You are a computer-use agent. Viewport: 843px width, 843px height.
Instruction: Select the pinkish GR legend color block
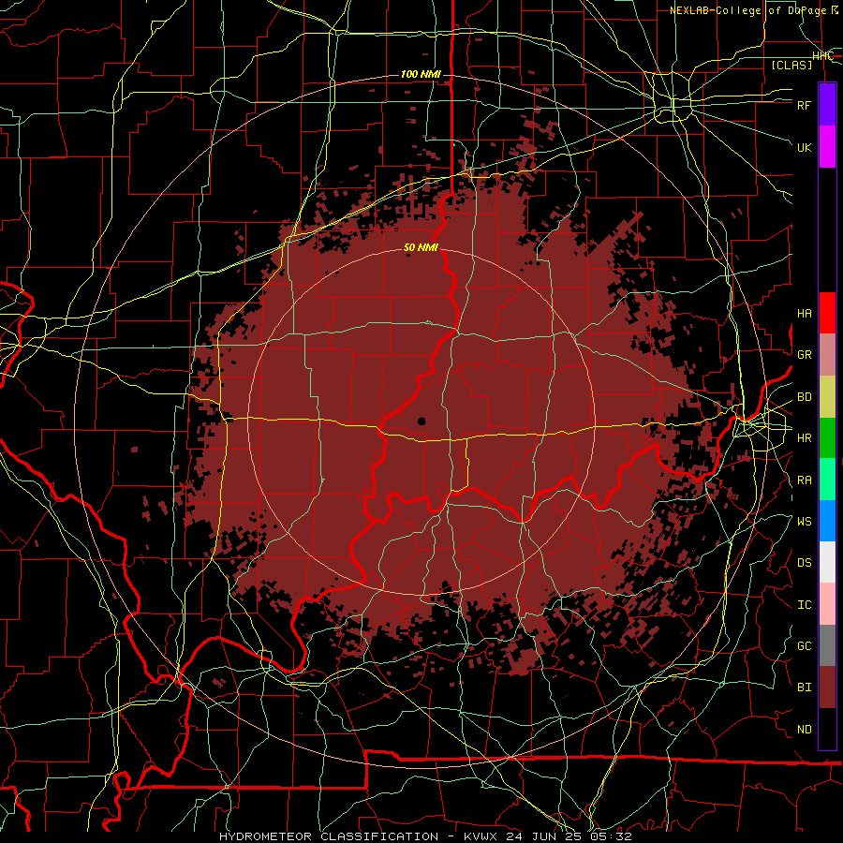point(827,355)
